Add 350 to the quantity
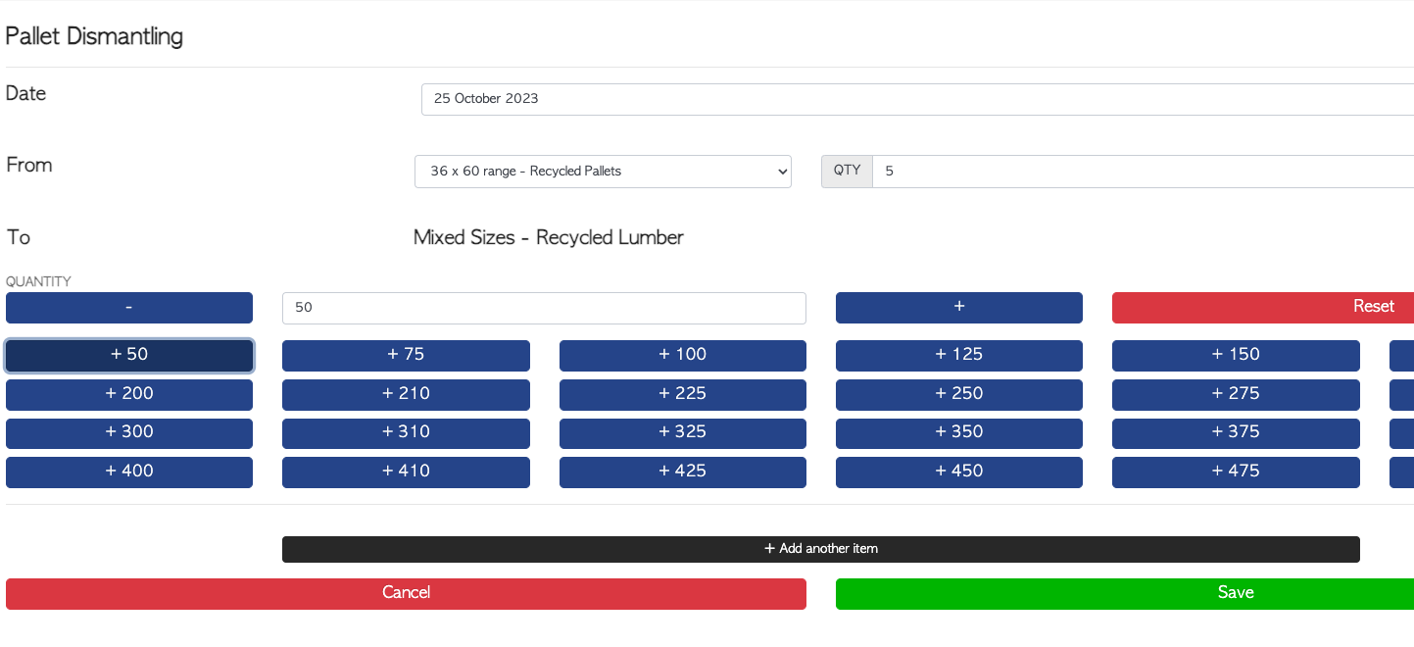Screen dimensions: 1414x647 click(x=959, y=433)
